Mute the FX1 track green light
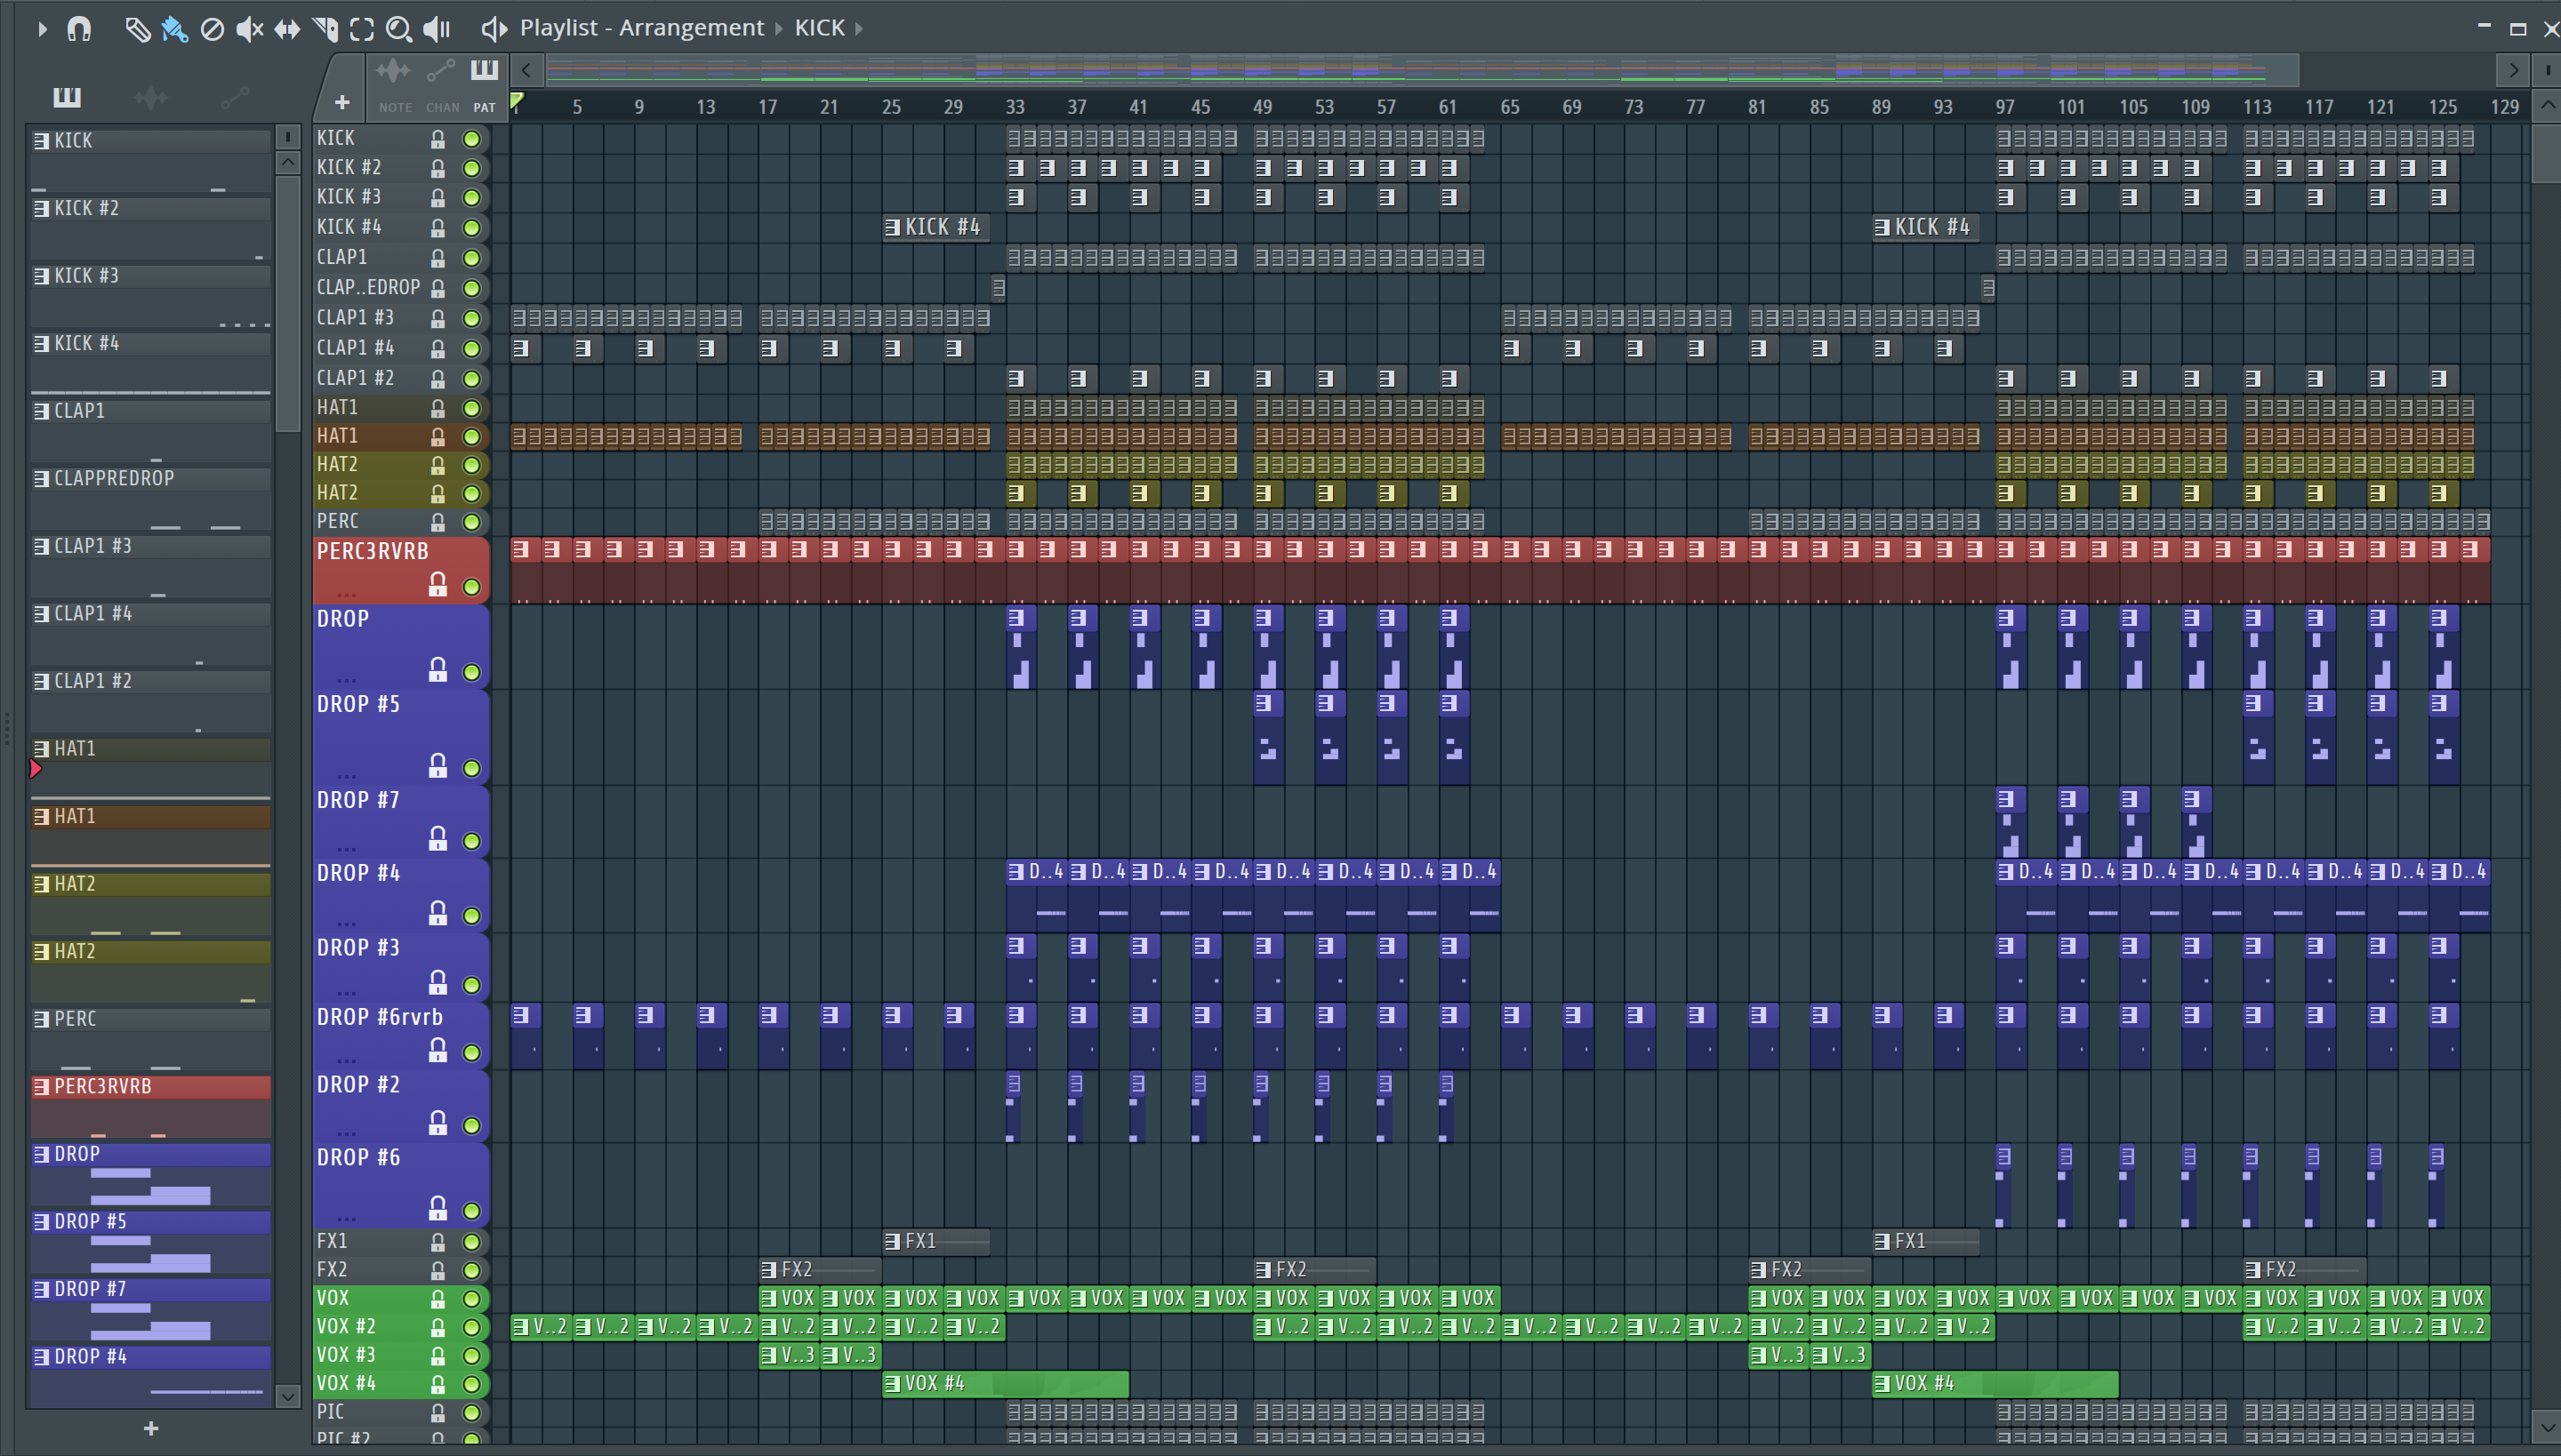2561x1456 pixels. (x=471, y=1242)
